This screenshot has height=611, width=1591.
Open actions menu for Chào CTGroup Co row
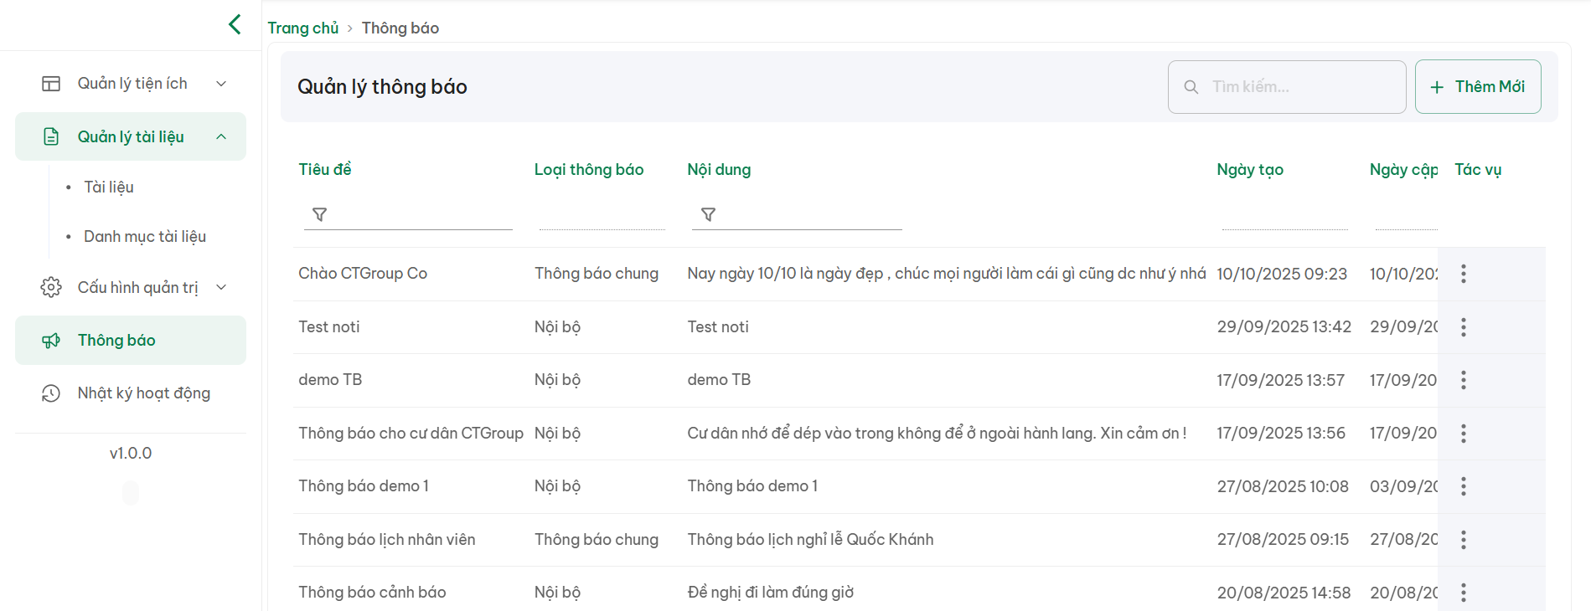tap(1463, 274)
